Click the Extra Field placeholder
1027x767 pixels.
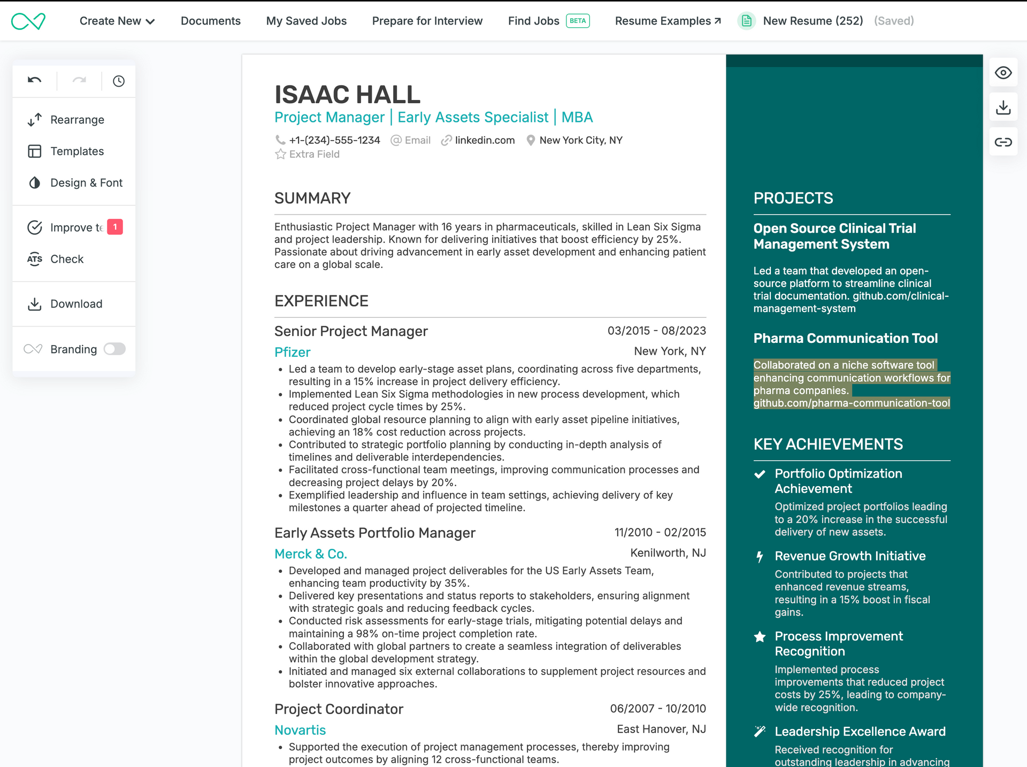(x=314, y=154)
